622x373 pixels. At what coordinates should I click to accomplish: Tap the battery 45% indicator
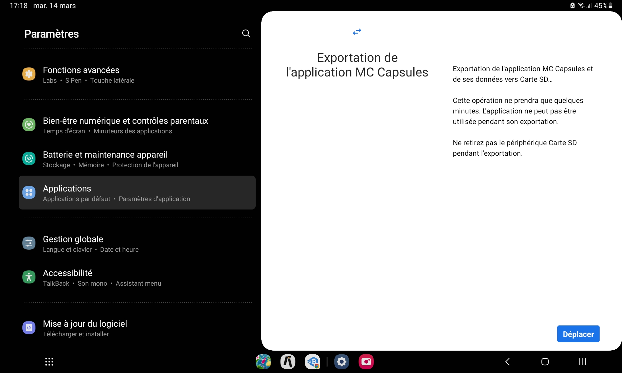pyautogui.click(x=603, y=6)
